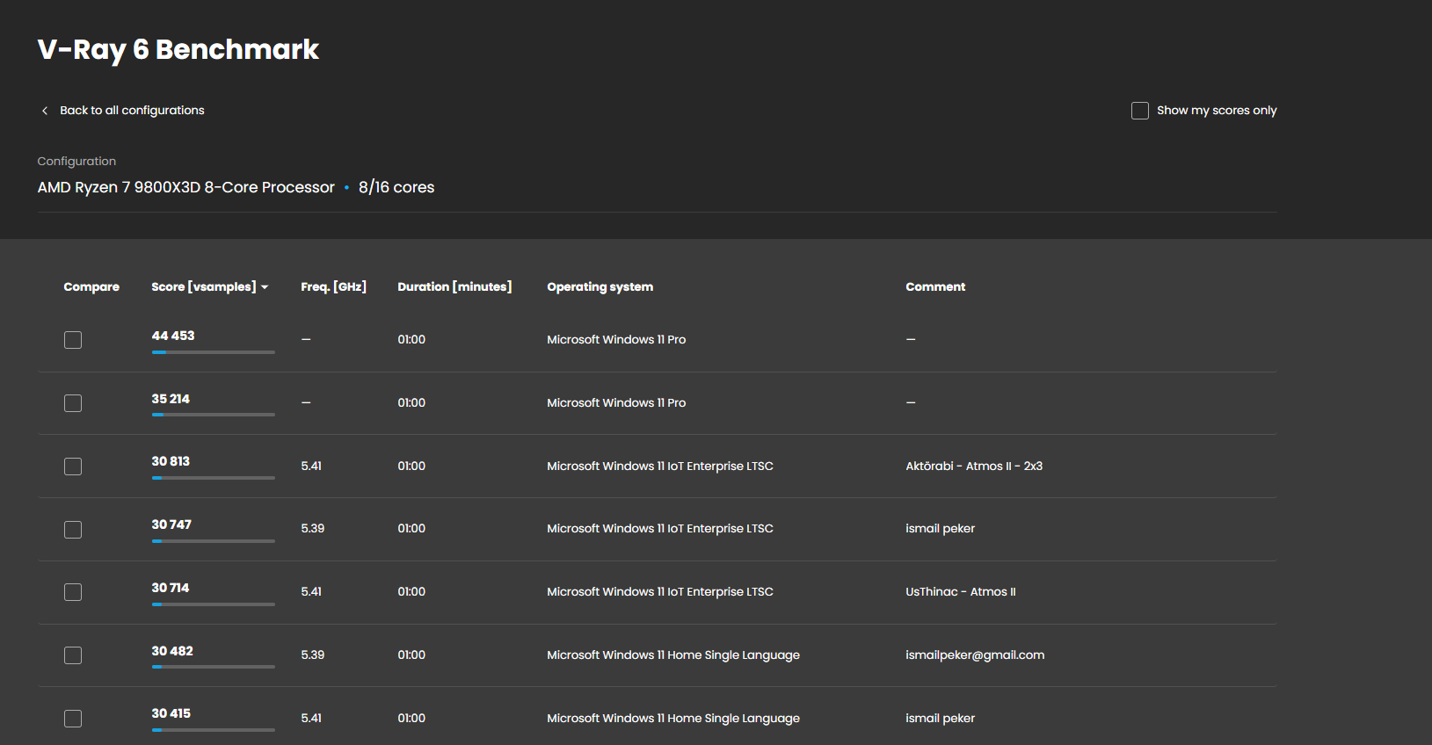1432x745 pixels.
Task: Tick compare checkbox for score 30 747
Action: [x=73, y=530]
